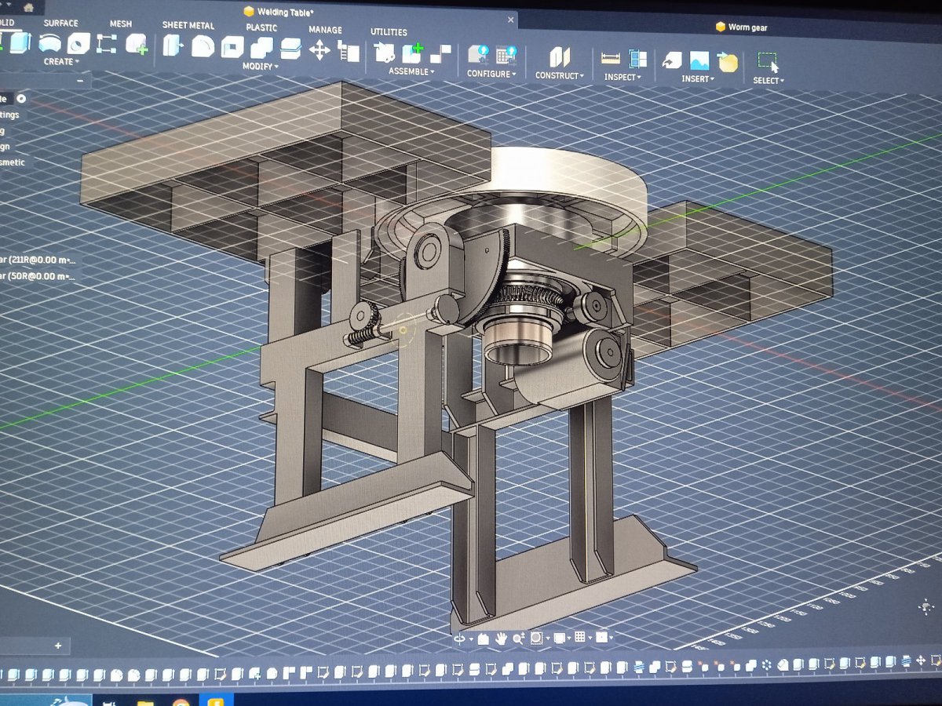Click the blue bracketed icon beside Measure
Screen dimensions: 942x706
(x=638, y=59)
